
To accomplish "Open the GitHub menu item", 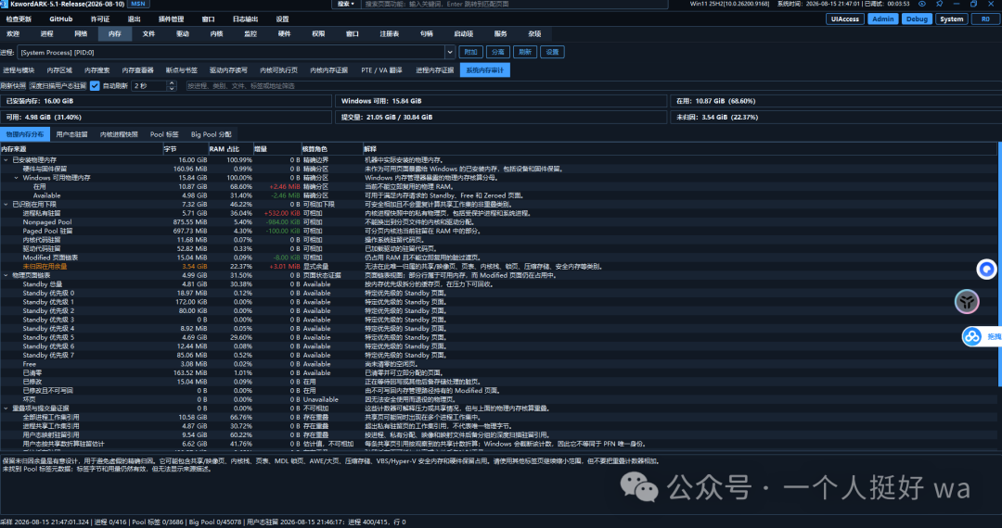I will pyautogui.click(x=61, y=19).
